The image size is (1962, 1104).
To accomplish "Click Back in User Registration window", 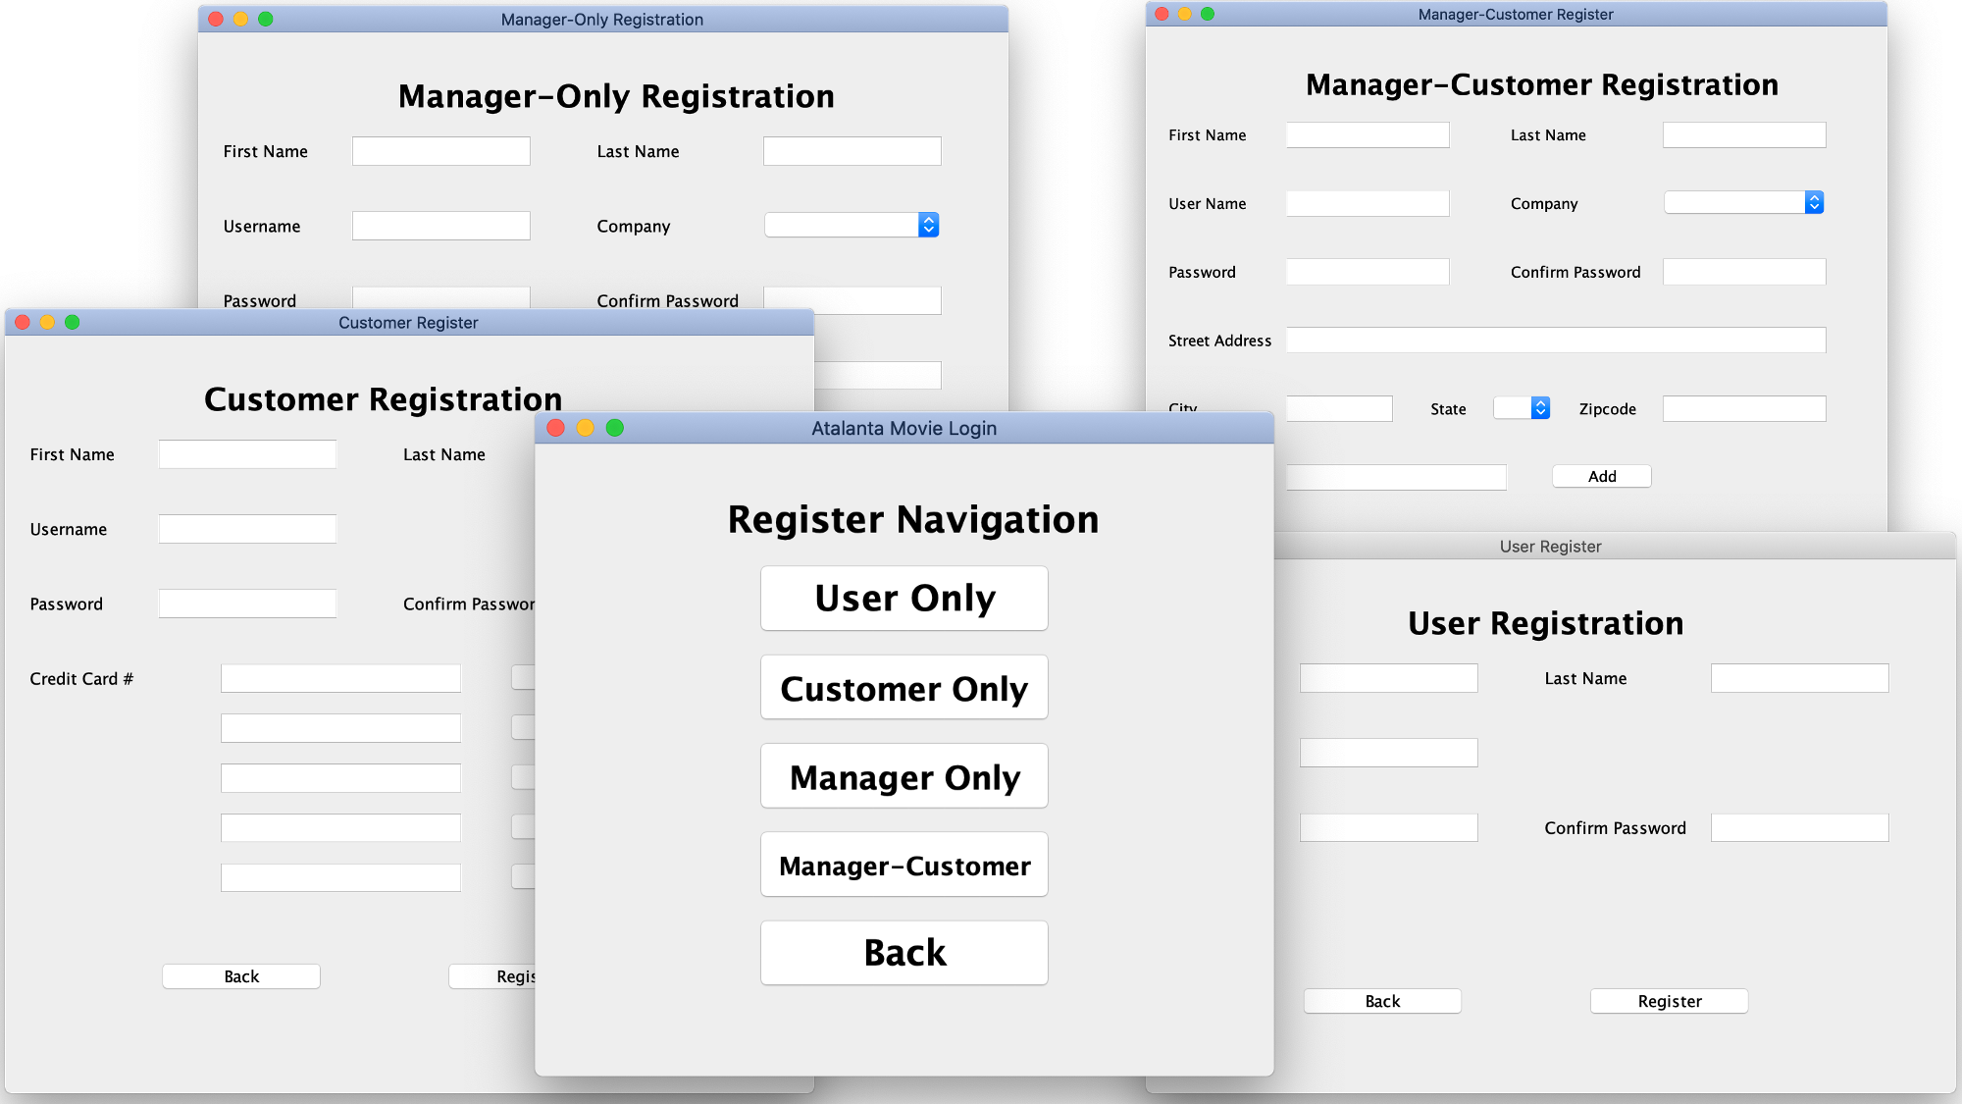I will (x=1381, y=1001).
